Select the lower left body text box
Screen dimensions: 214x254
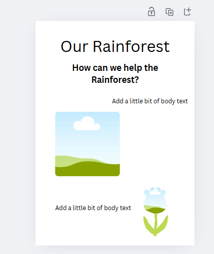click(93, 208)
